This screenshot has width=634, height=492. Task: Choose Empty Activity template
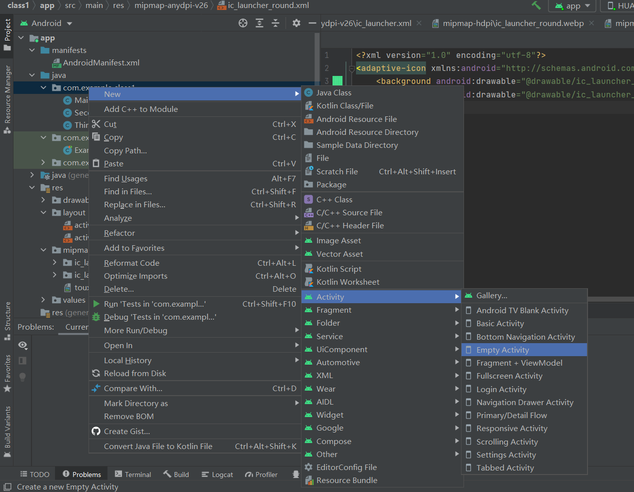524,350
